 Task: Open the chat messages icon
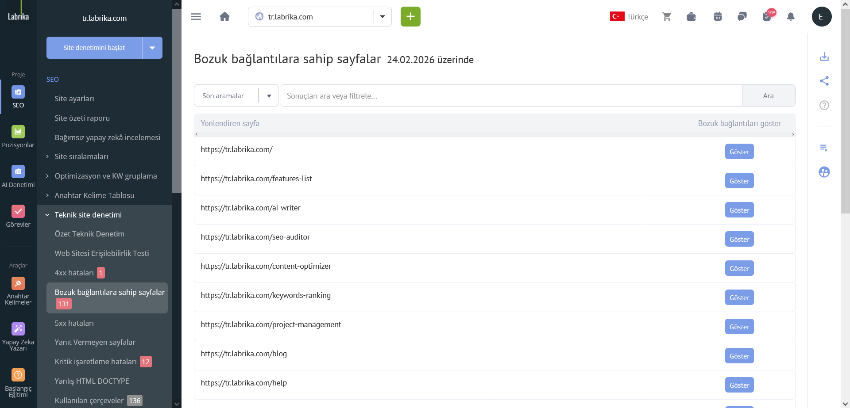coord(742,17)
